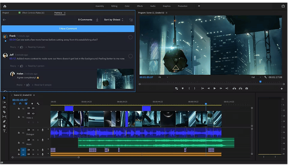Switch to the Editing workspace
Screen dimensions: 288x165
114,6
